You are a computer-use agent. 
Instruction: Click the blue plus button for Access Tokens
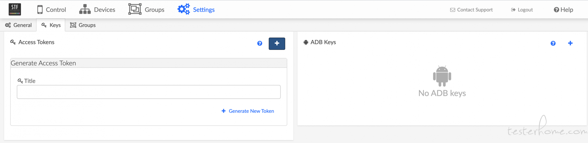point(277,43)
